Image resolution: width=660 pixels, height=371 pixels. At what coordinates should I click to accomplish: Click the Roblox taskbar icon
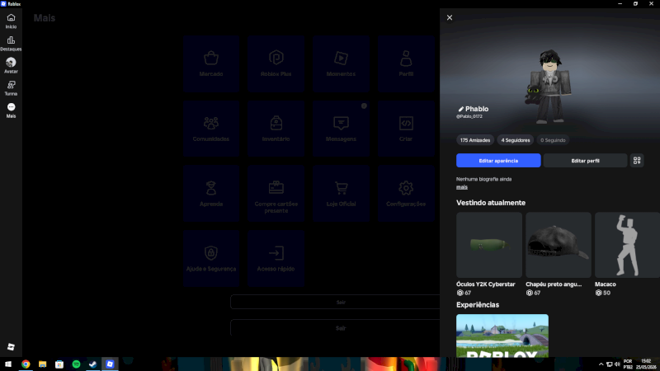pos(110,364)
